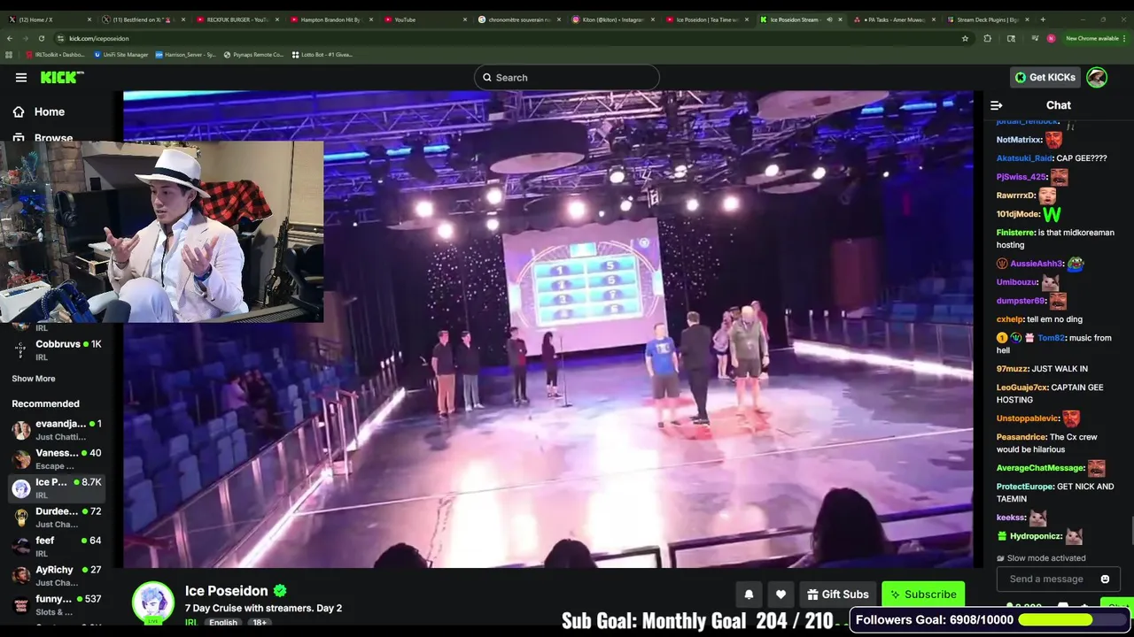Switch to the Hampton Brandon YouTube tab

coord(331,19)
